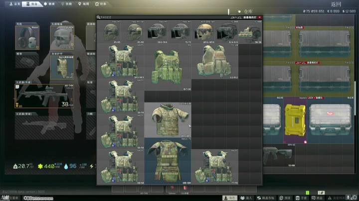
Task: Click the circular refresh icon in bottom right
Action: click(354, 198)
